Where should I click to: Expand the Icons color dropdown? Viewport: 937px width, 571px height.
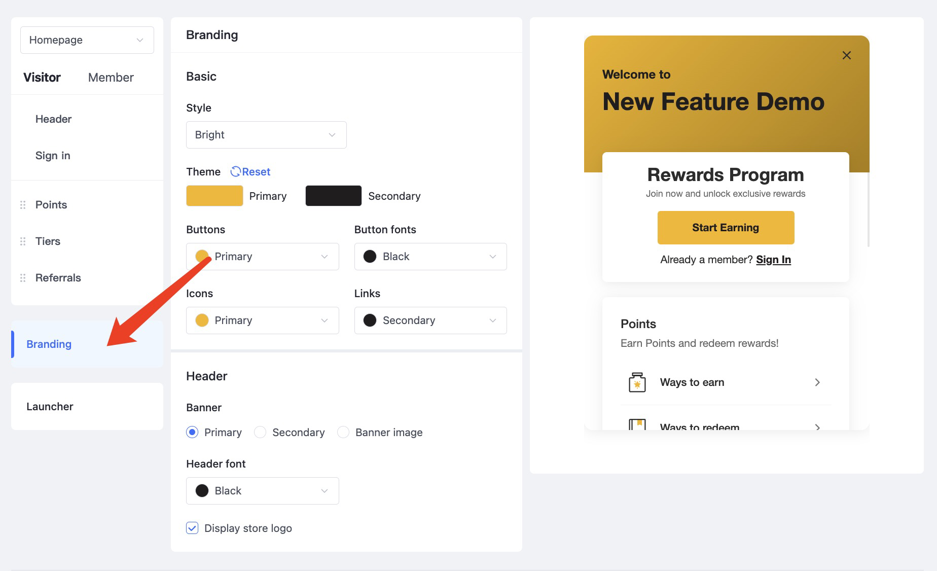(263, 320)
